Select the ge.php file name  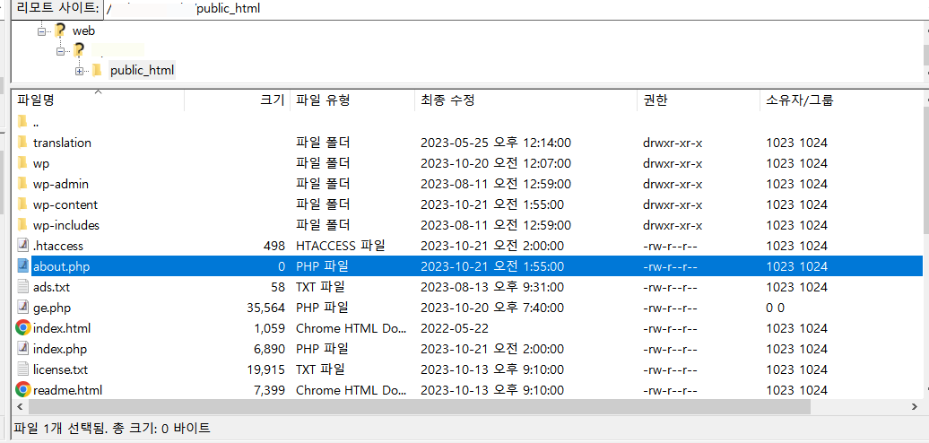click(52, 308)
